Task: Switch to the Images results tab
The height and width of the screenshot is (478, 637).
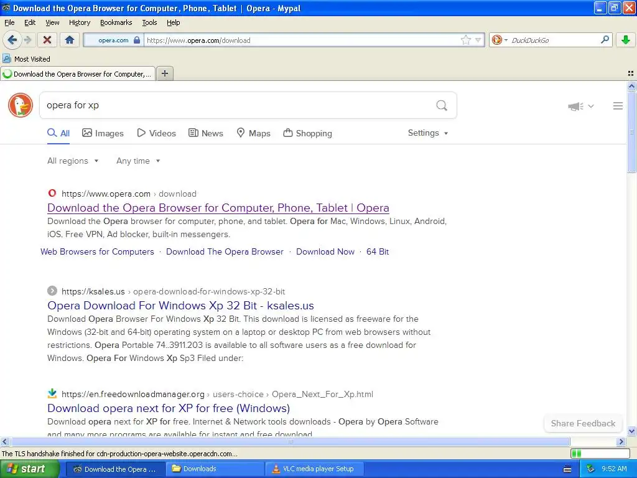Action: click(x=103, y=133)
